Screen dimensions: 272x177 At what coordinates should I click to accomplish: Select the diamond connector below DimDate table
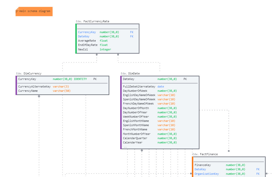(142, 150)
